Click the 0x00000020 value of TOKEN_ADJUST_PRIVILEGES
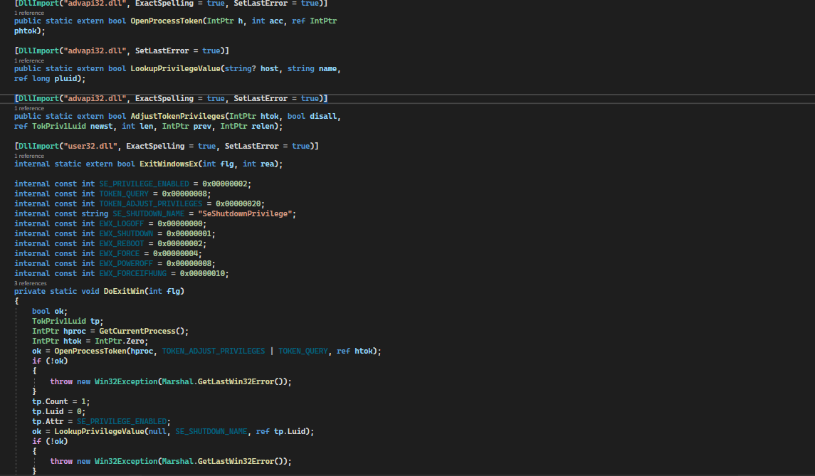The image size is (815, 476). tap(240, 203)
